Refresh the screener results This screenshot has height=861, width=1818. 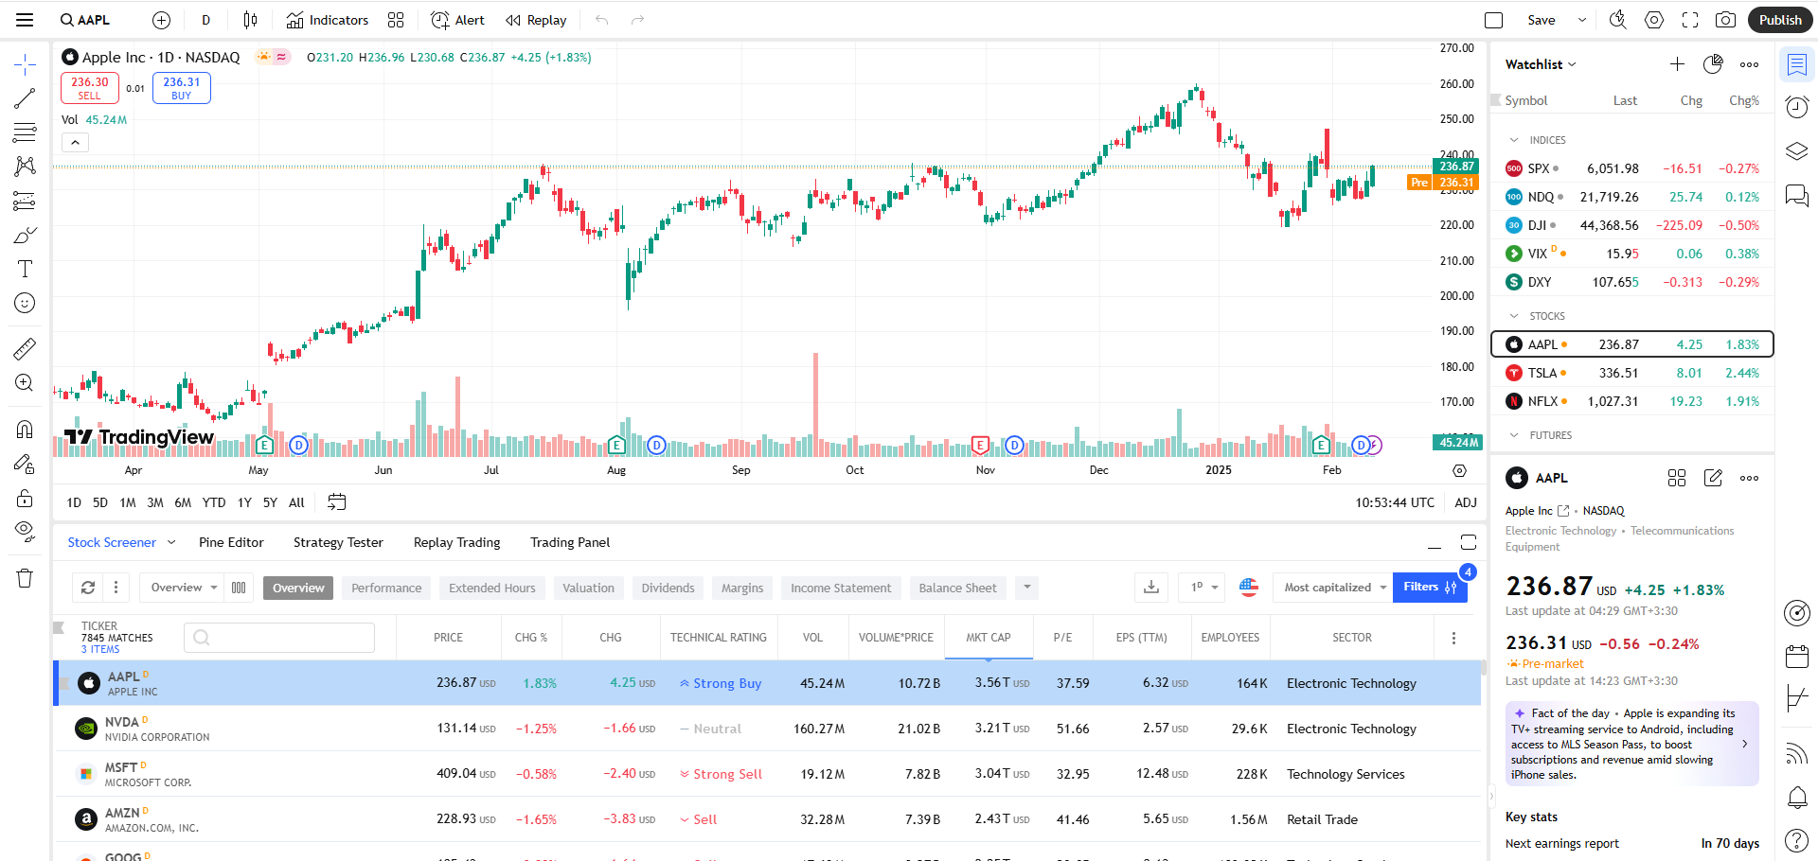click(88, 588)
